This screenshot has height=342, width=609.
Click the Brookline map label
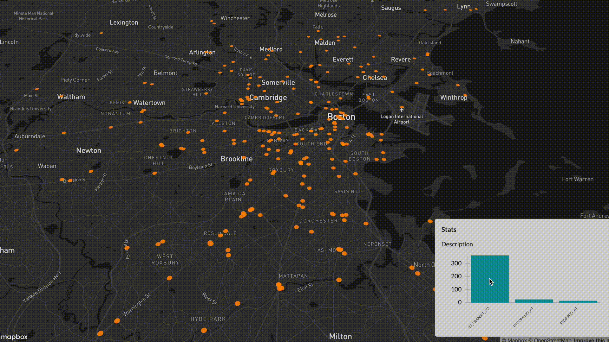(236, 159)
